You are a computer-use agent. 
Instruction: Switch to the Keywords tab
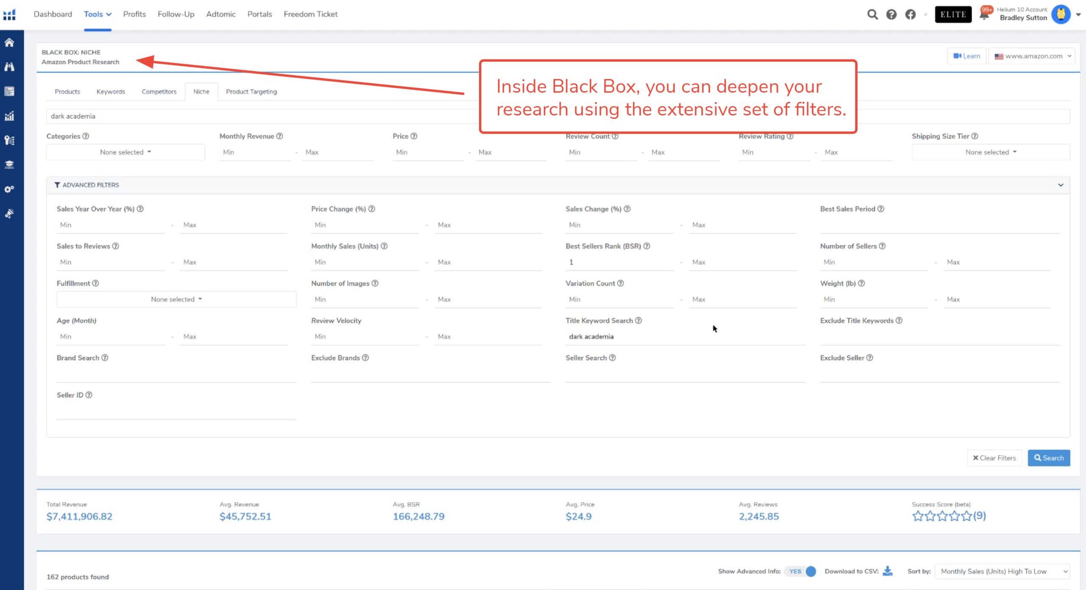pyautogui.click(x=111, y=92)
